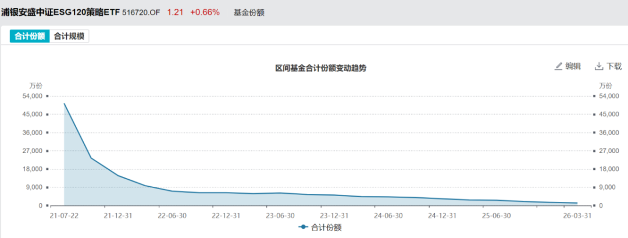Click the 下载 download button label
Viewport: 628px width, 238px height.
(613, 66)
